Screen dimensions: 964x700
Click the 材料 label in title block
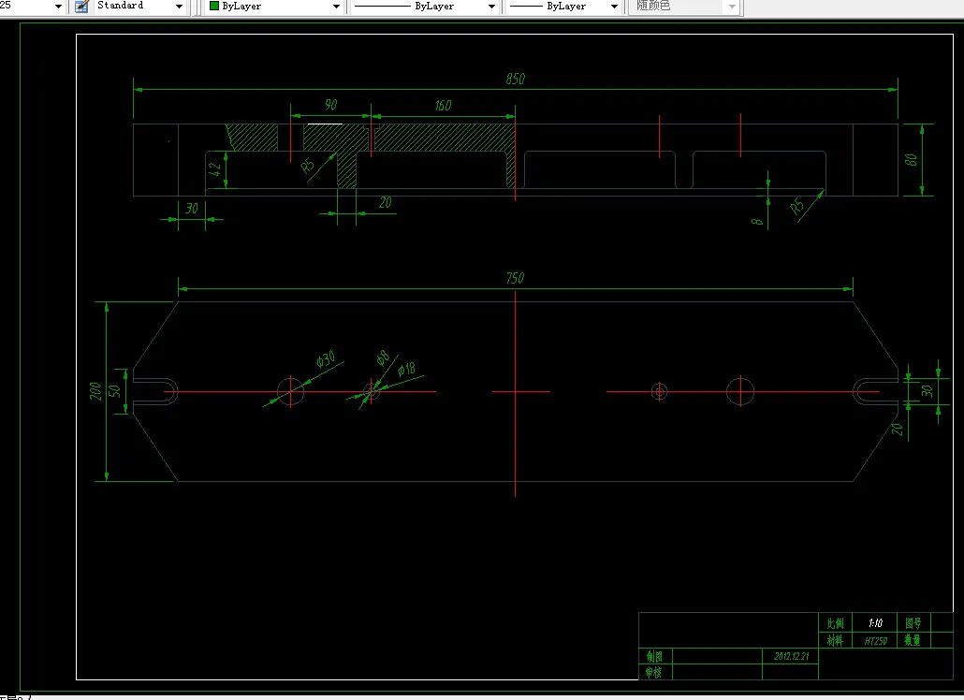(835, 641)
